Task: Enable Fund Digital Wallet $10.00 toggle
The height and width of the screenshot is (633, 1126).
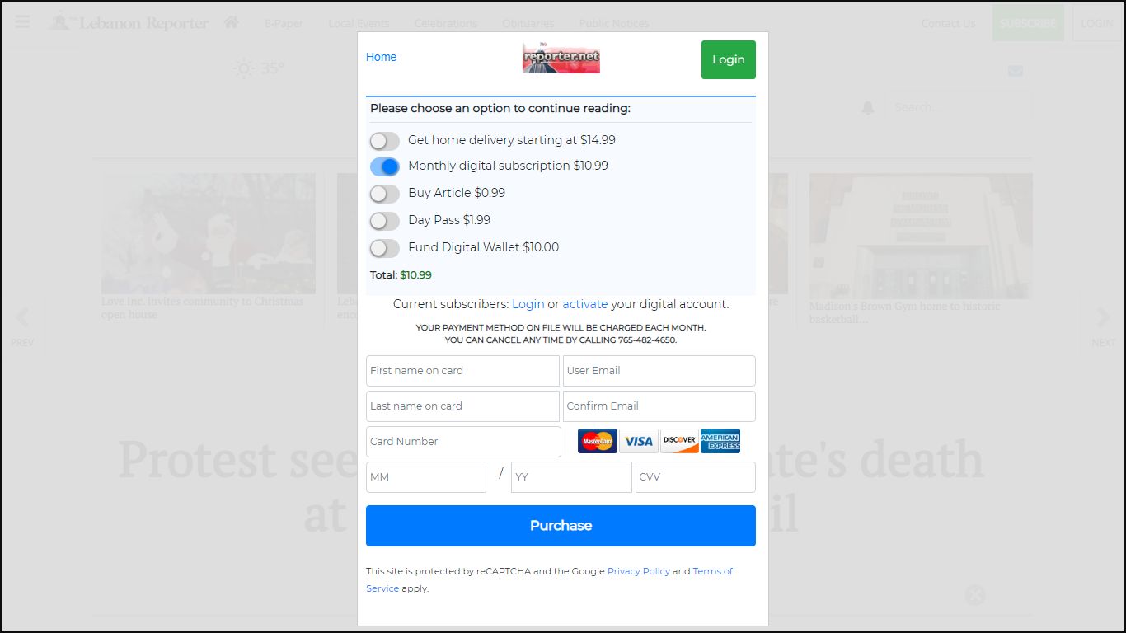Action: click(x=384, y=248)
